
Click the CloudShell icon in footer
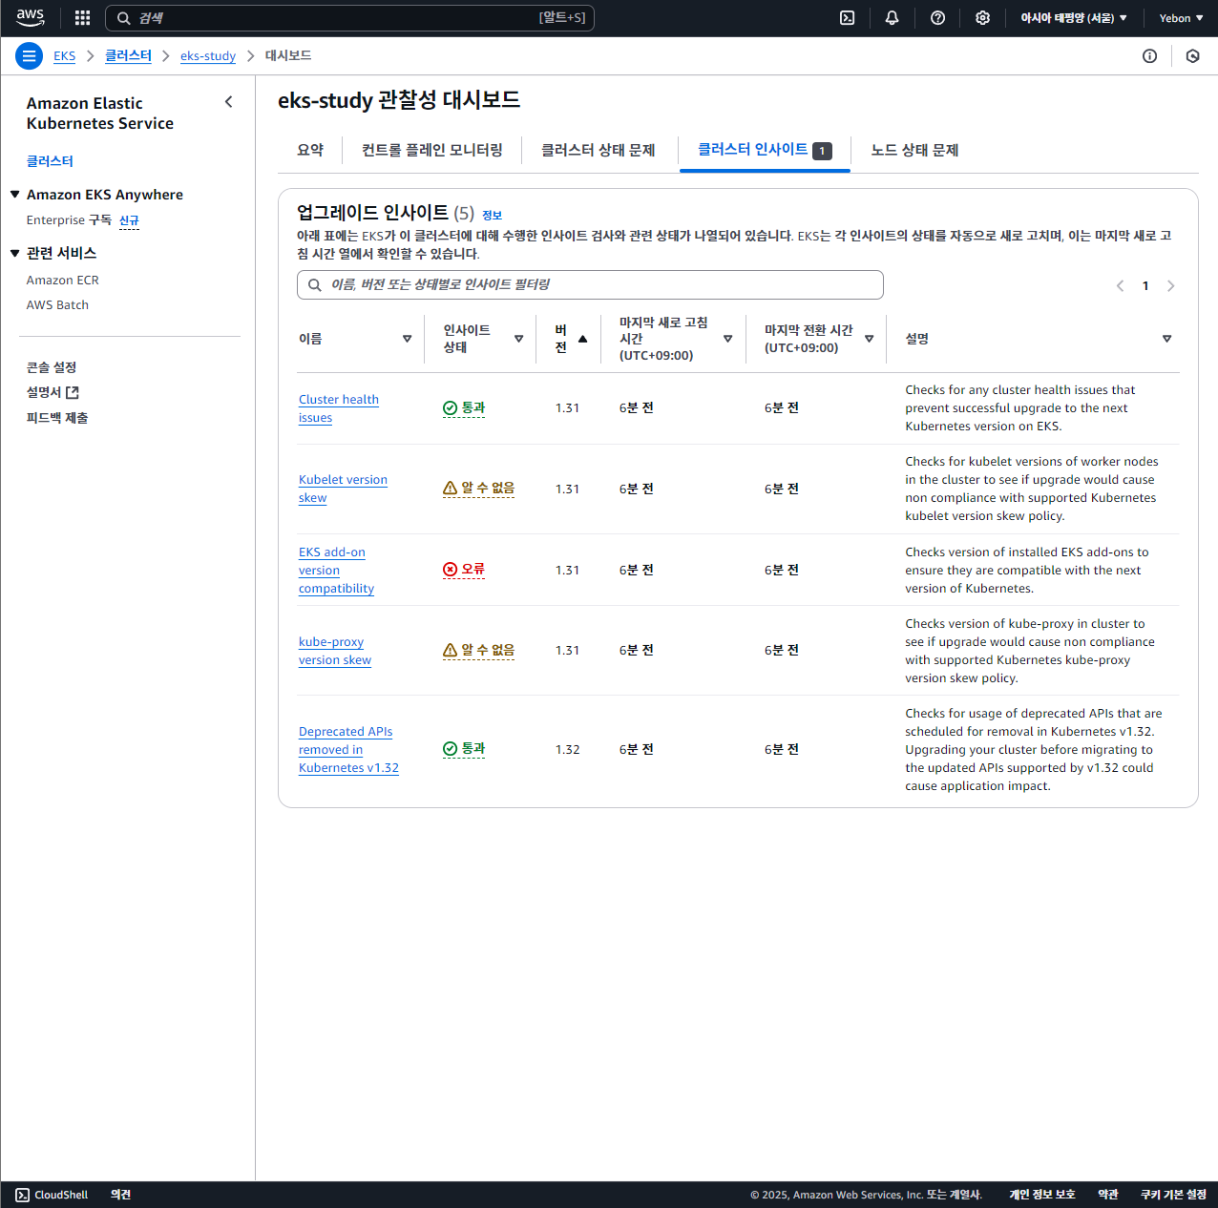click(22, 1195)
